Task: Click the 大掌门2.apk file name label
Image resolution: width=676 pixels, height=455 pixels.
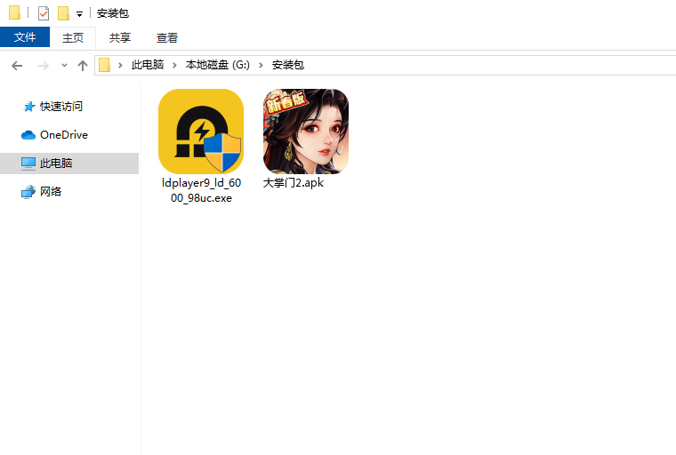Action: coord(294,183)
